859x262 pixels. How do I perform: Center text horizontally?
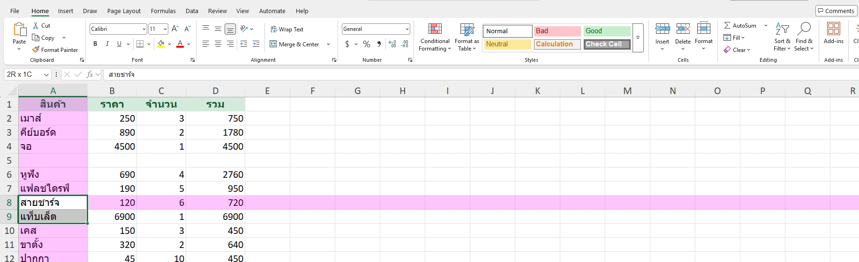pyautogui.click(x=218, y=44)
